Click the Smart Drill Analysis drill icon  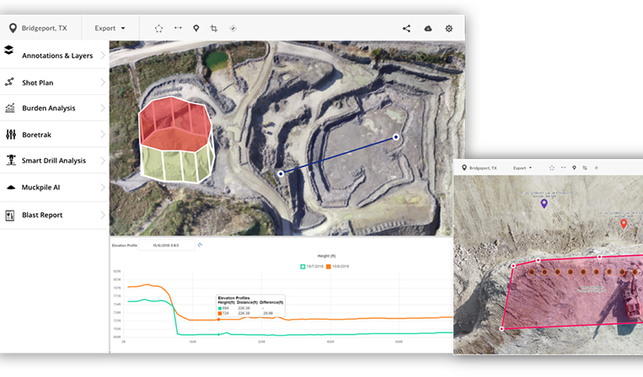click(x=11, y=160)
